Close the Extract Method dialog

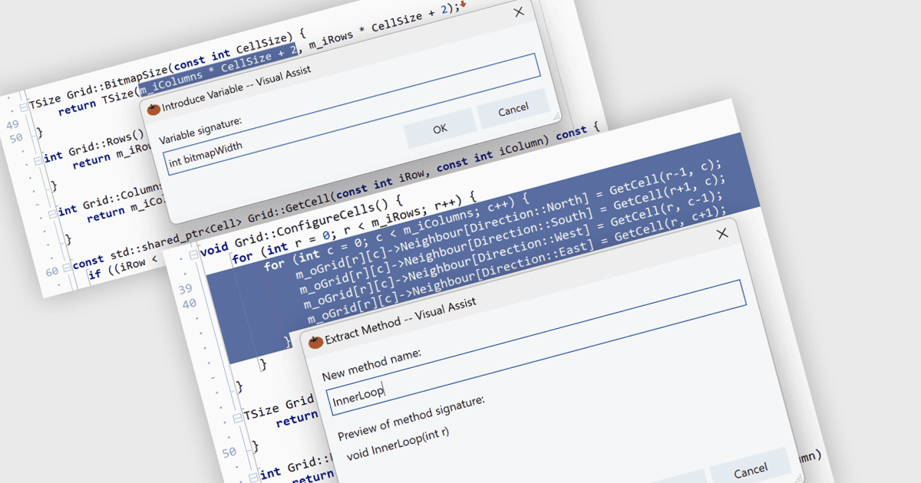(x=721, y=234)
